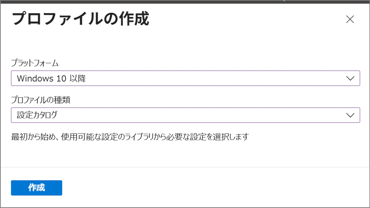
Task: Open the プラットフォーム dropdown showing Windows 10 以降
Action: [186, 78]
